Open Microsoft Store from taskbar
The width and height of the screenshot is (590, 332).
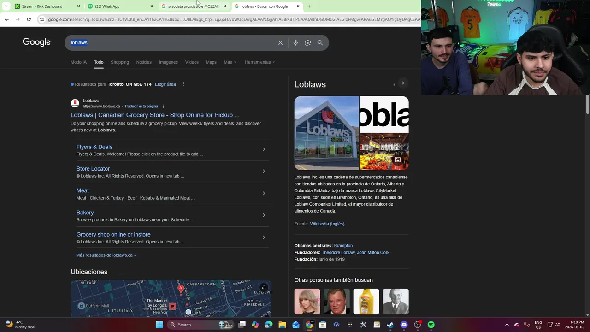(x=323, y=325)
